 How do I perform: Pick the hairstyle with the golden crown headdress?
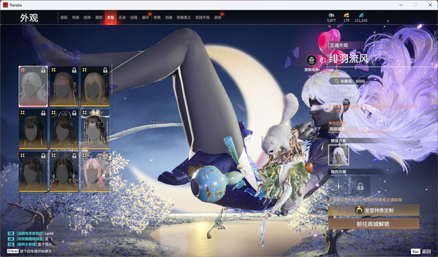[95, 129]
